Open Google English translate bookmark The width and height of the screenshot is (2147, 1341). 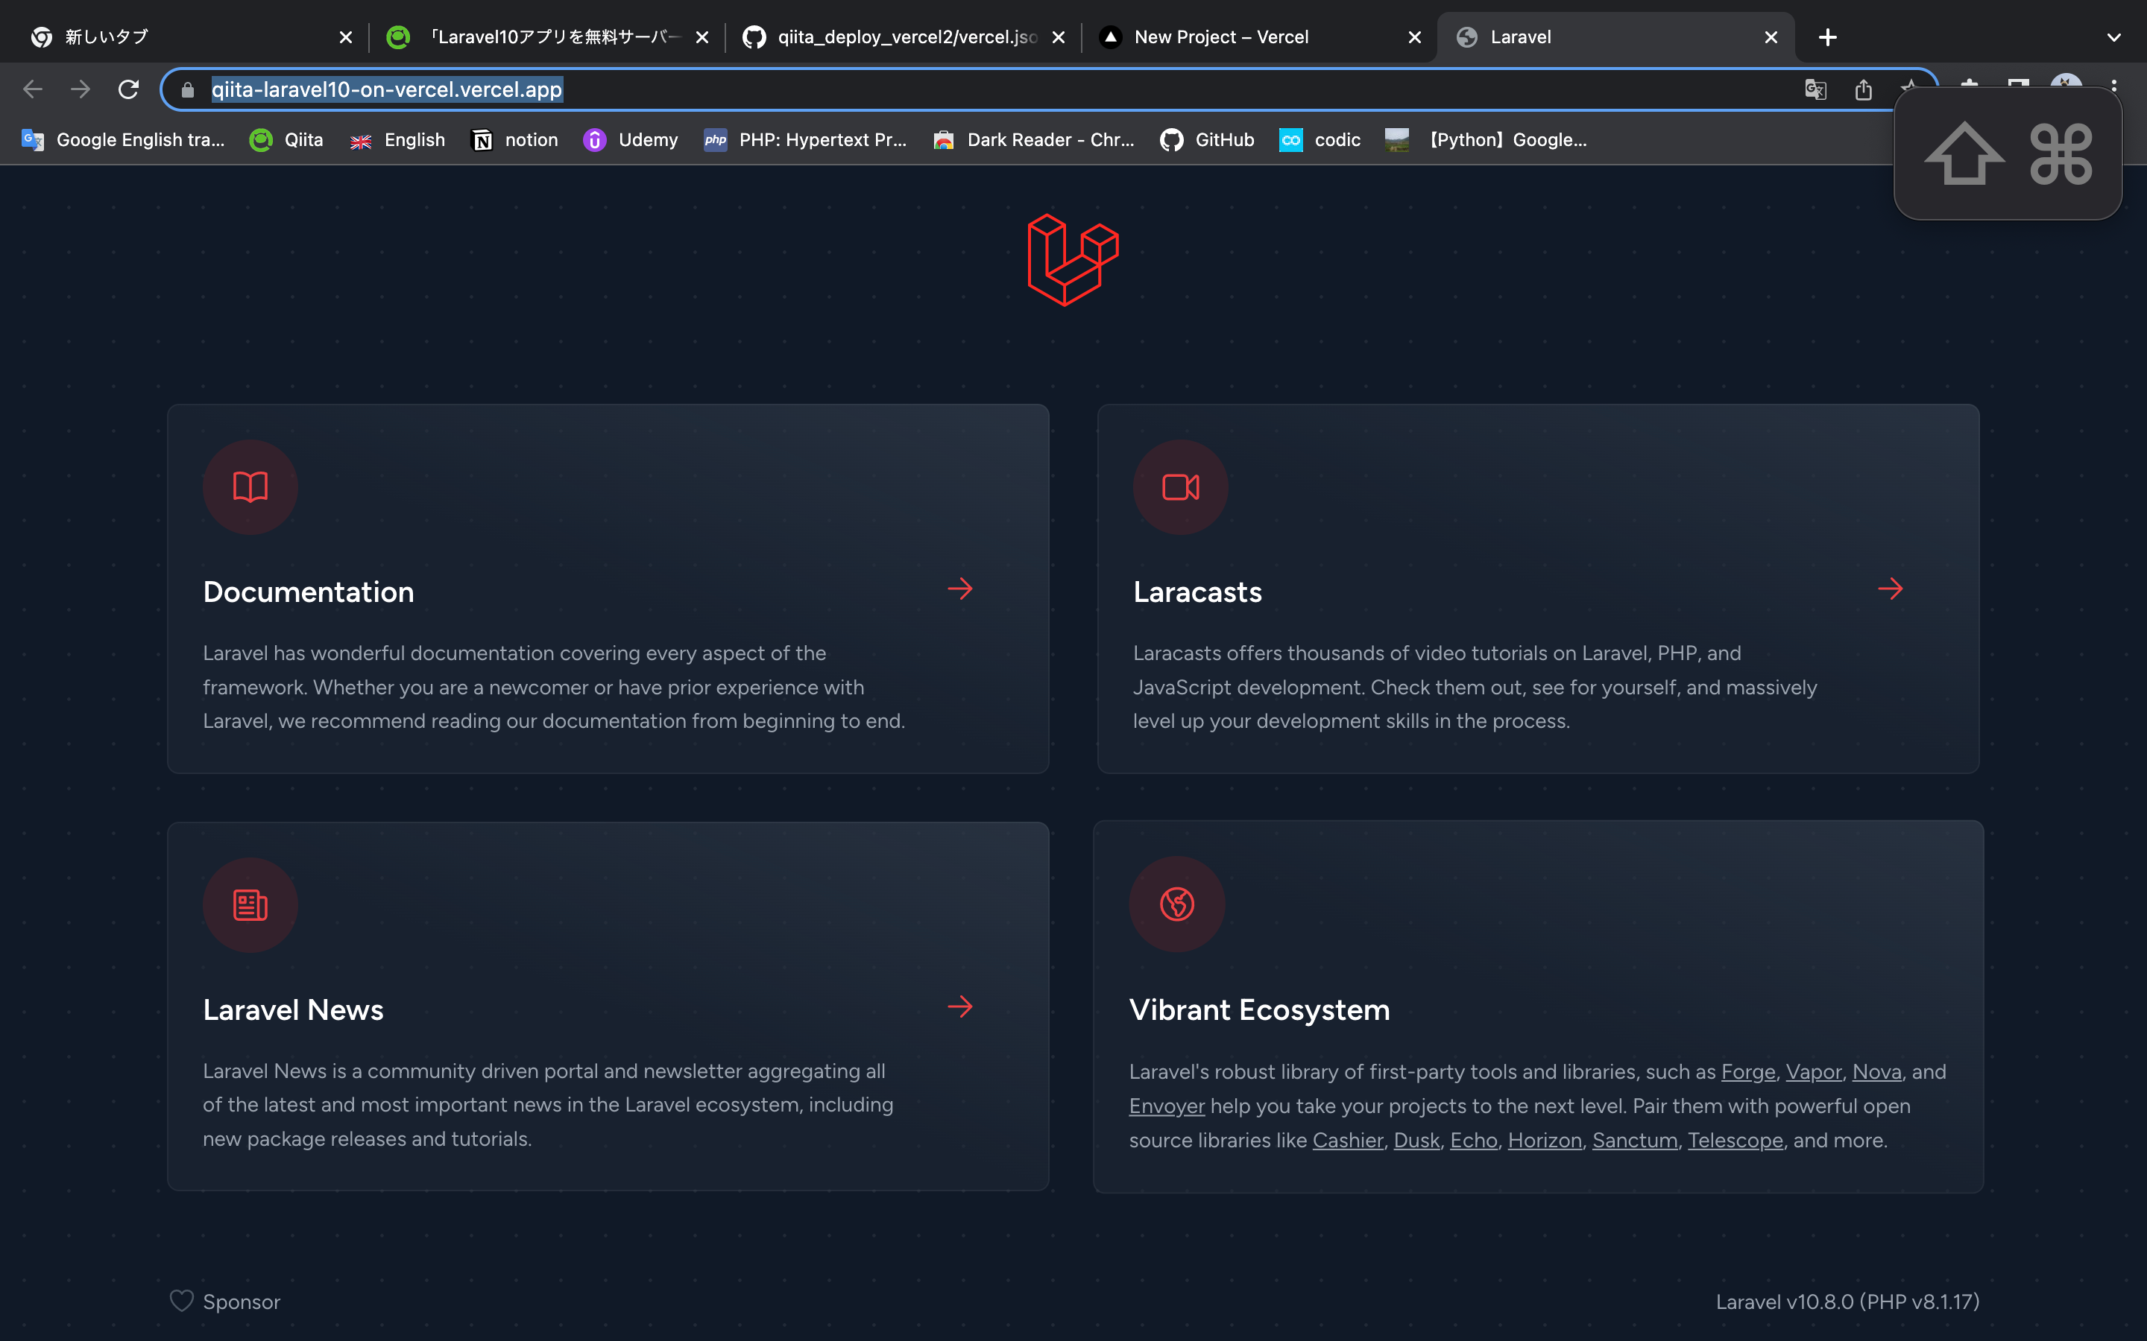pyautogui.click(x=122, y=140)
